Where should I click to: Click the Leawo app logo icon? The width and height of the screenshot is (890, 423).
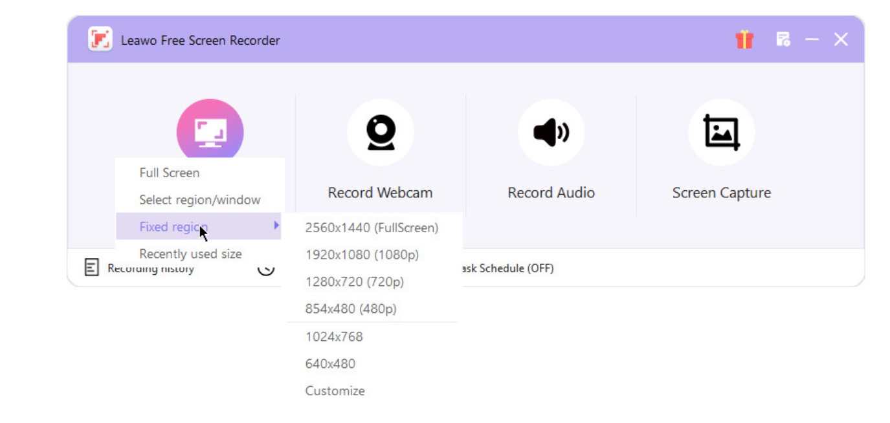point(100,39)
